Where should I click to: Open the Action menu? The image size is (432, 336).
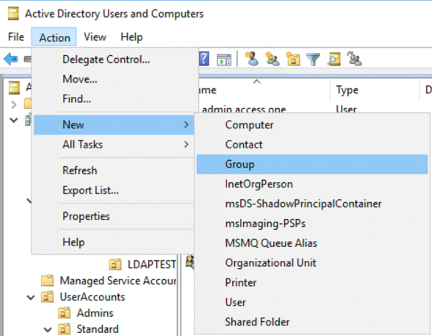pos(54,37)
